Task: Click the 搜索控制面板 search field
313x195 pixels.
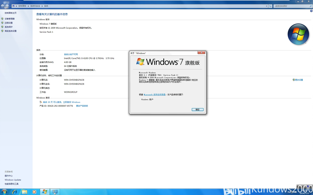Action: (291, 6)
